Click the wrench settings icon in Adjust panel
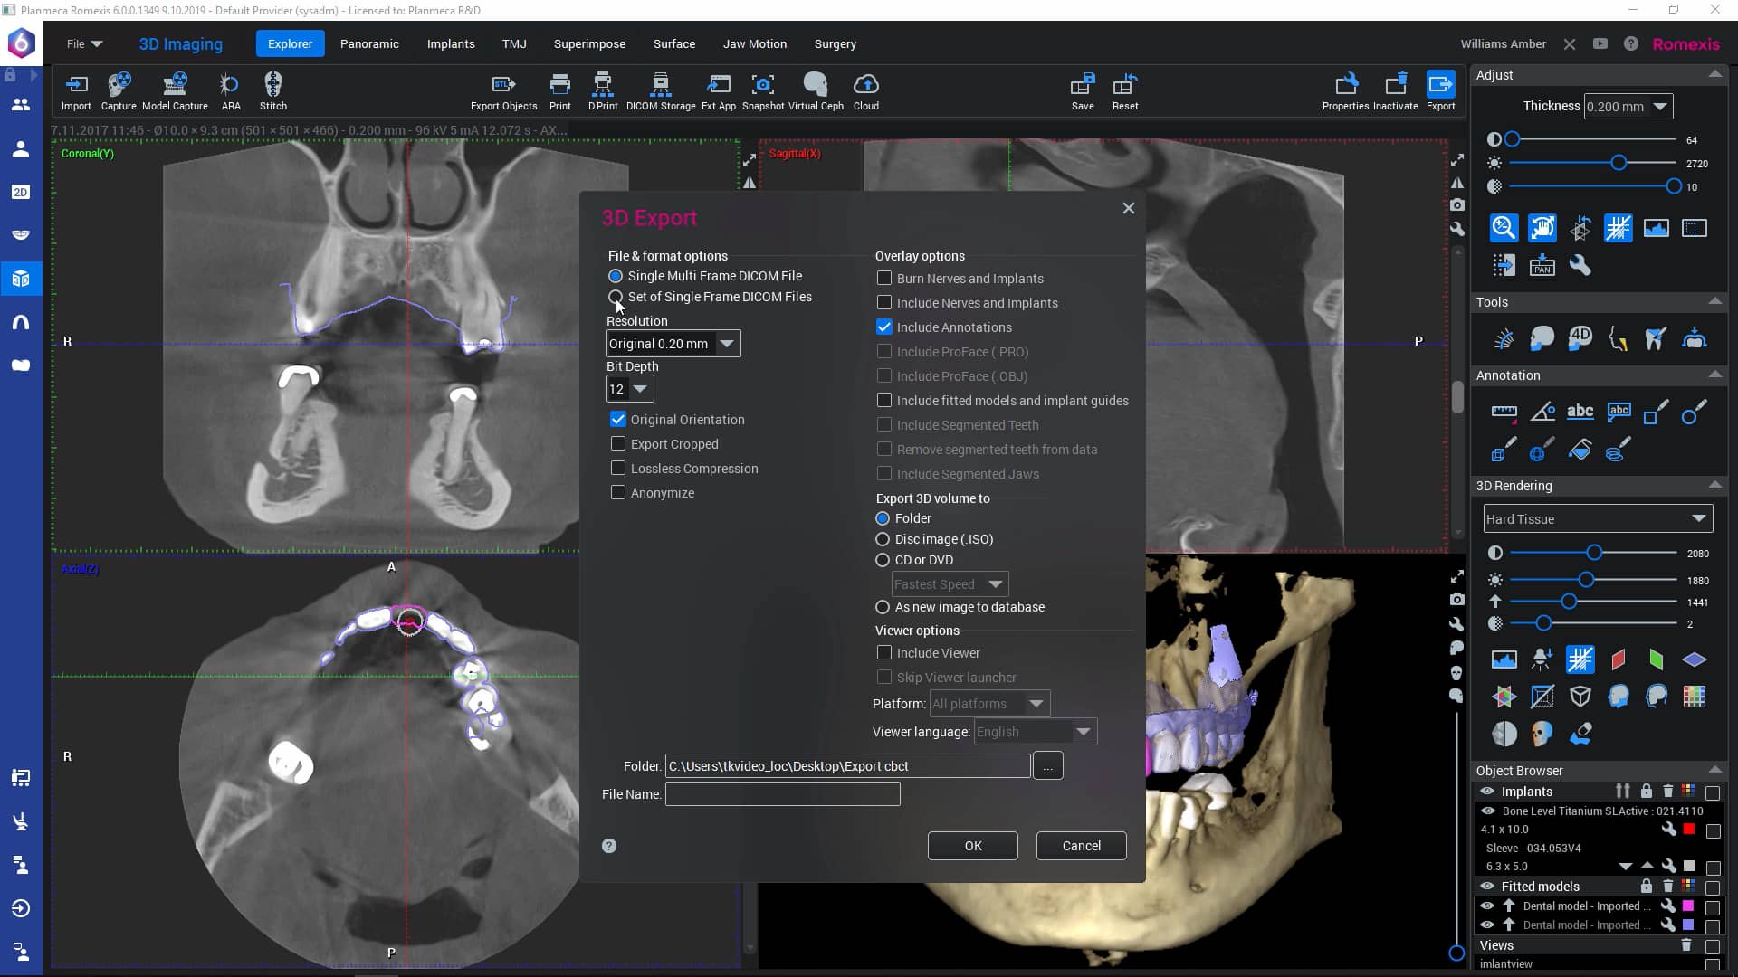The image size is (1738, 977). [1580, 265]
